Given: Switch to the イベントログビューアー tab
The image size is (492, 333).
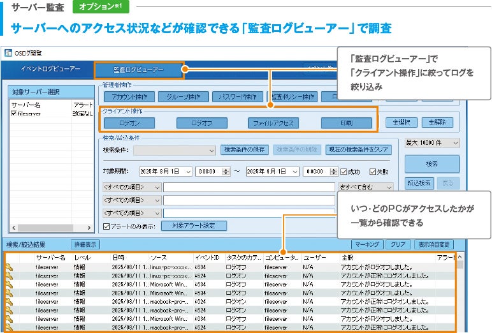Looking at the screenshot, I should pyautogui.click(x=50, y=69).
